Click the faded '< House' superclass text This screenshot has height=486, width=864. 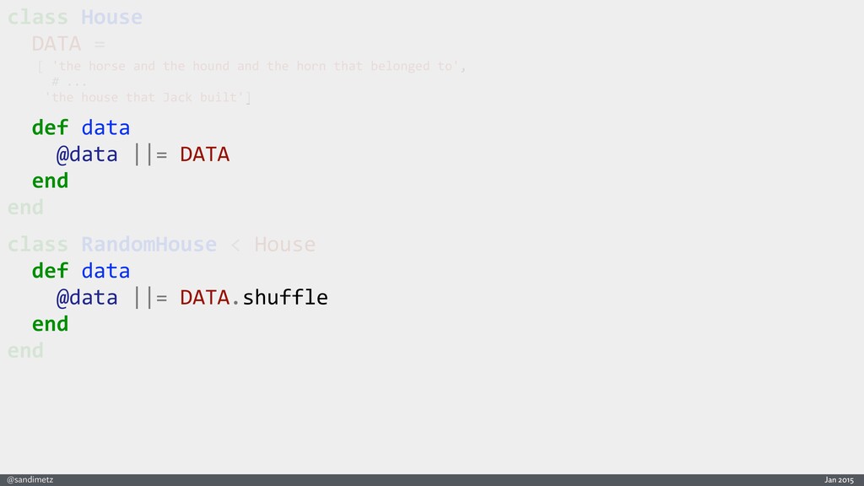[x=272, y=245]
